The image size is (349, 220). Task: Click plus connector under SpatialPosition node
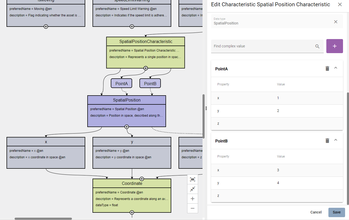[x=127, y=127]
